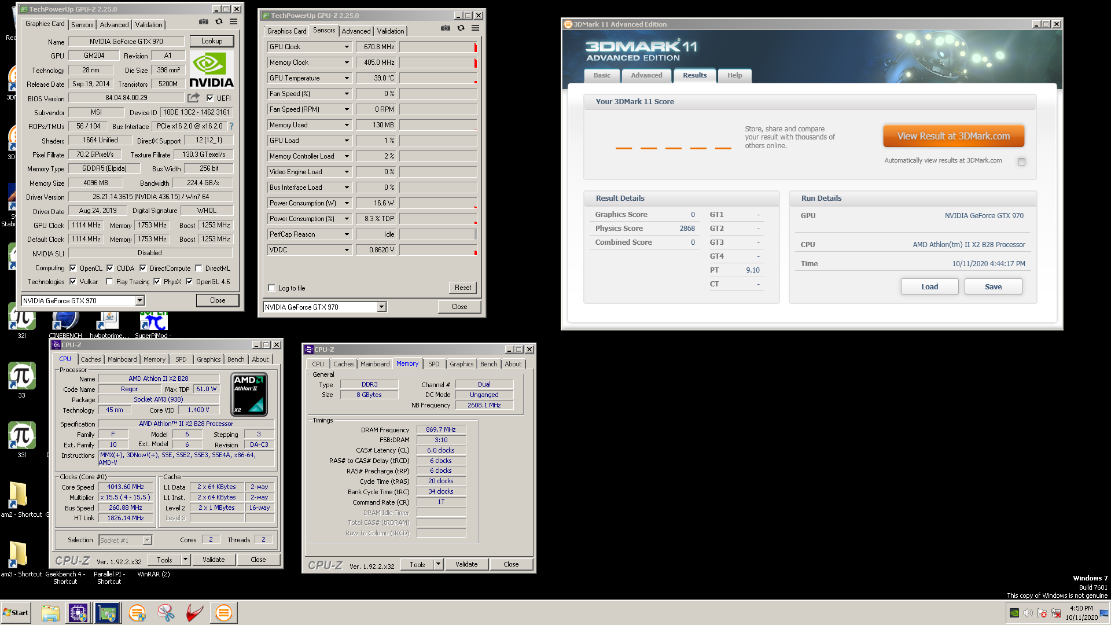Screen dimensions: 1111x625
Task: Toggle CUDA checkbox
Action: point(110,268)
